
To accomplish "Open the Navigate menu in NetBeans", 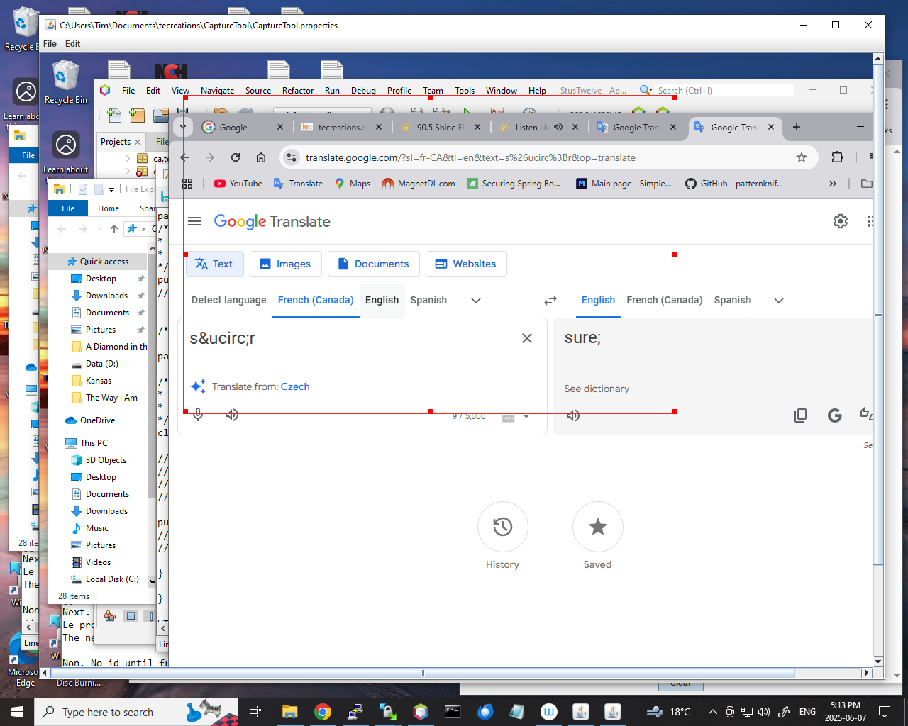I will pos(217,90).
